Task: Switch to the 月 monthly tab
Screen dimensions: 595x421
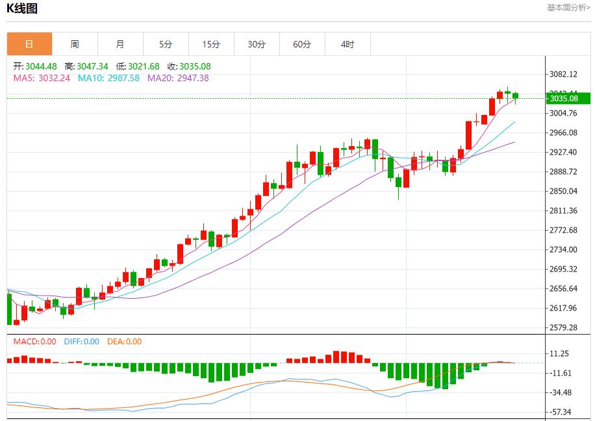Action: point(120,44)
